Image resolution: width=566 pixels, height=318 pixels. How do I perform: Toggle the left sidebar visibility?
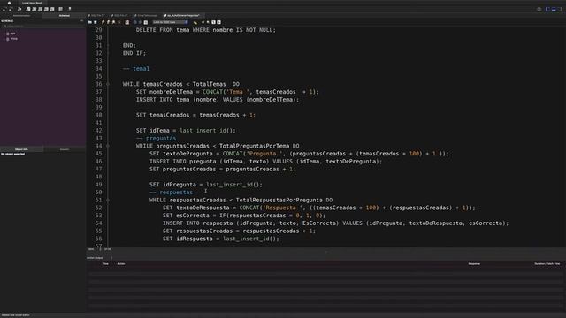[x=547, y=9]
